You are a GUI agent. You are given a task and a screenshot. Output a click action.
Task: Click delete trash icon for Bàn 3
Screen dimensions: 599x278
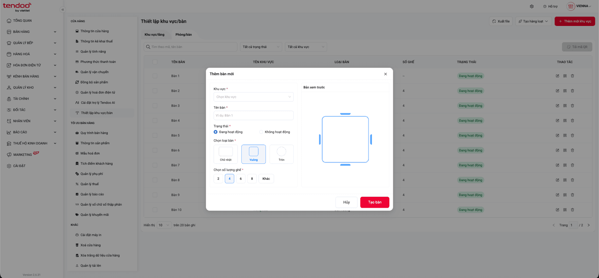coord(573,106)
